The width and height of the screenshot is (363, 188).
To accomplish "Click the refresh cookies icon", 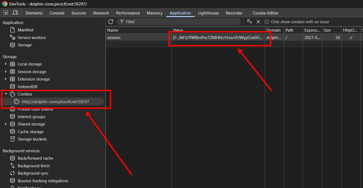I will [111, 22].
